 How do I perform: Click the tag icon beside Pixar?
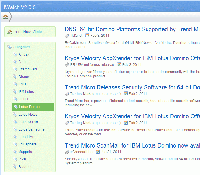(15, 159)
